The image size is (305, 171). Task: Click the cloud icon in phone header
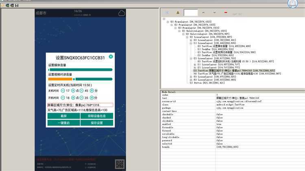coord(122,13)
